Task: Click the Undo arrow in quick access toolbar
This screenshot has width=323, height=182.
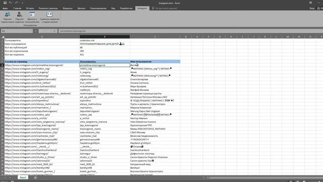Action: click(x=10, y=3)
